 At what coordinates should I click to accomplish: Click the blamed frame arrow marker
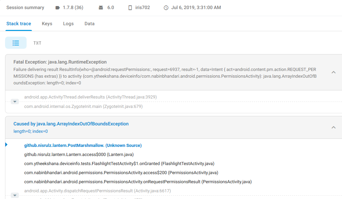(x=6, y=145)
